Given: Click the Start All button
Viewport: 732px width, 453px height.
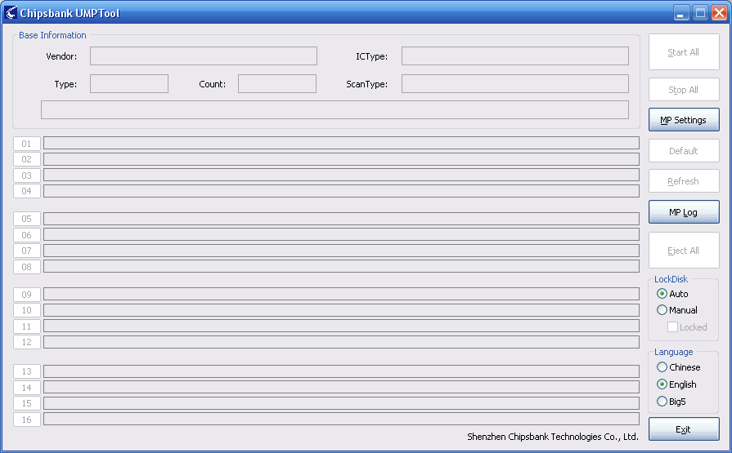Looking at the screenshot, I should [684, 52].
